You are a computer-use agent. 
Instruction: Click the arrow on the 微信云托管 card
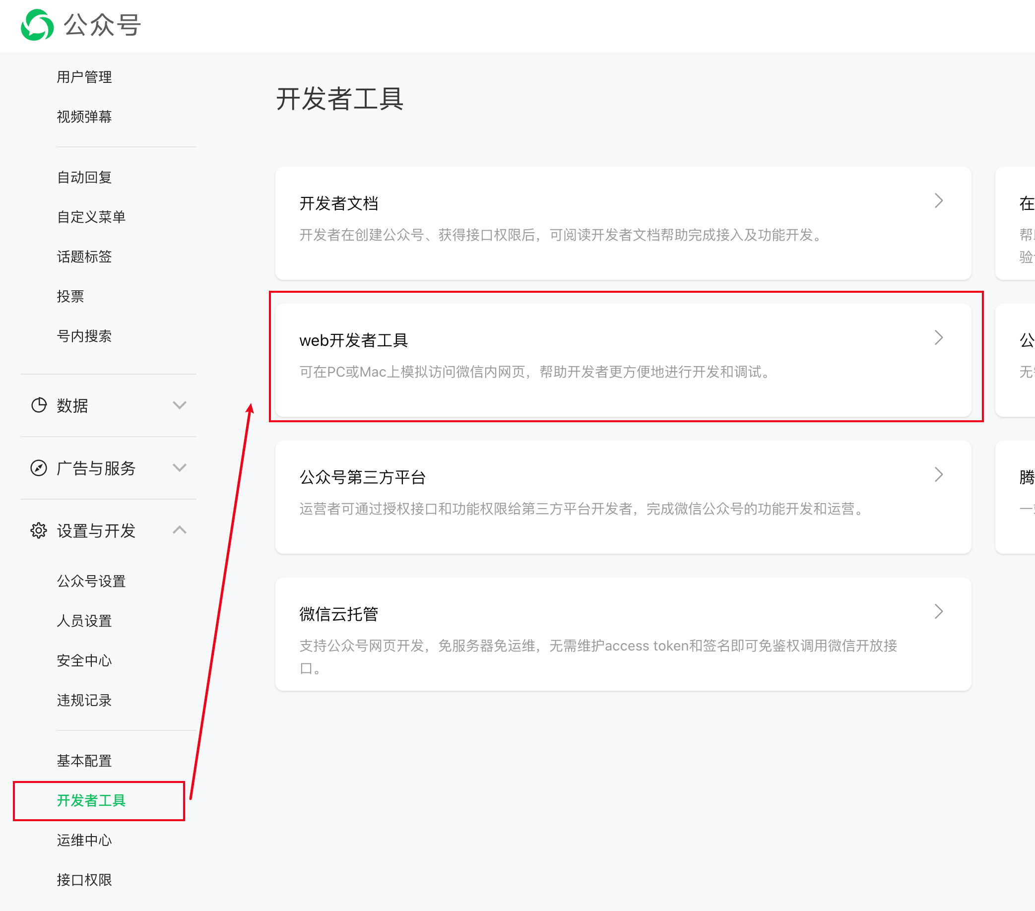(938, 612)
